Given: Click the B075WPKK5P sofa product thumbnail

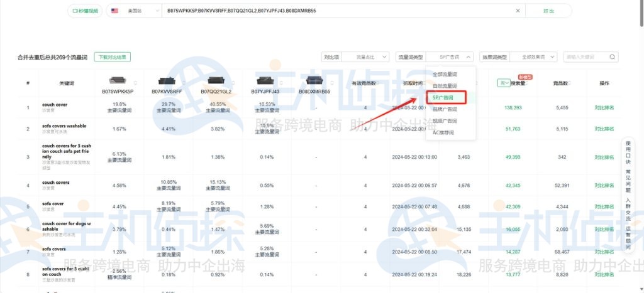Looking at the screenshot, I should click(118, 81).
